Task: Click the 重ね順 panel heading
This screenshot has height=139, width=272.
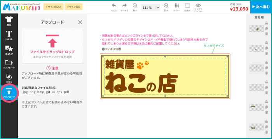Action: pos(259,17)
